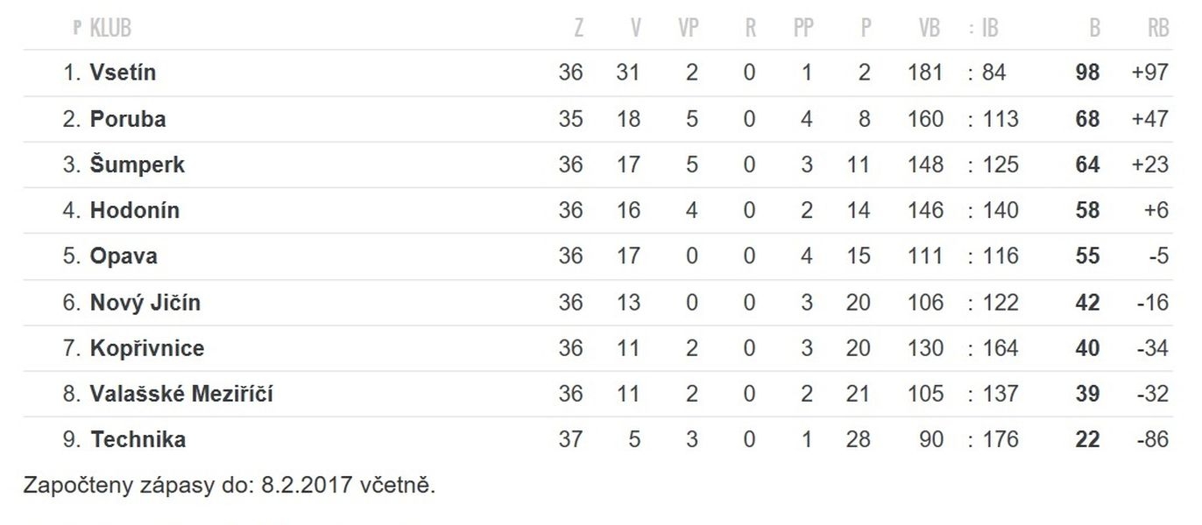Open the Vsetín club link
1202x525 pixels.
point(123,73)
